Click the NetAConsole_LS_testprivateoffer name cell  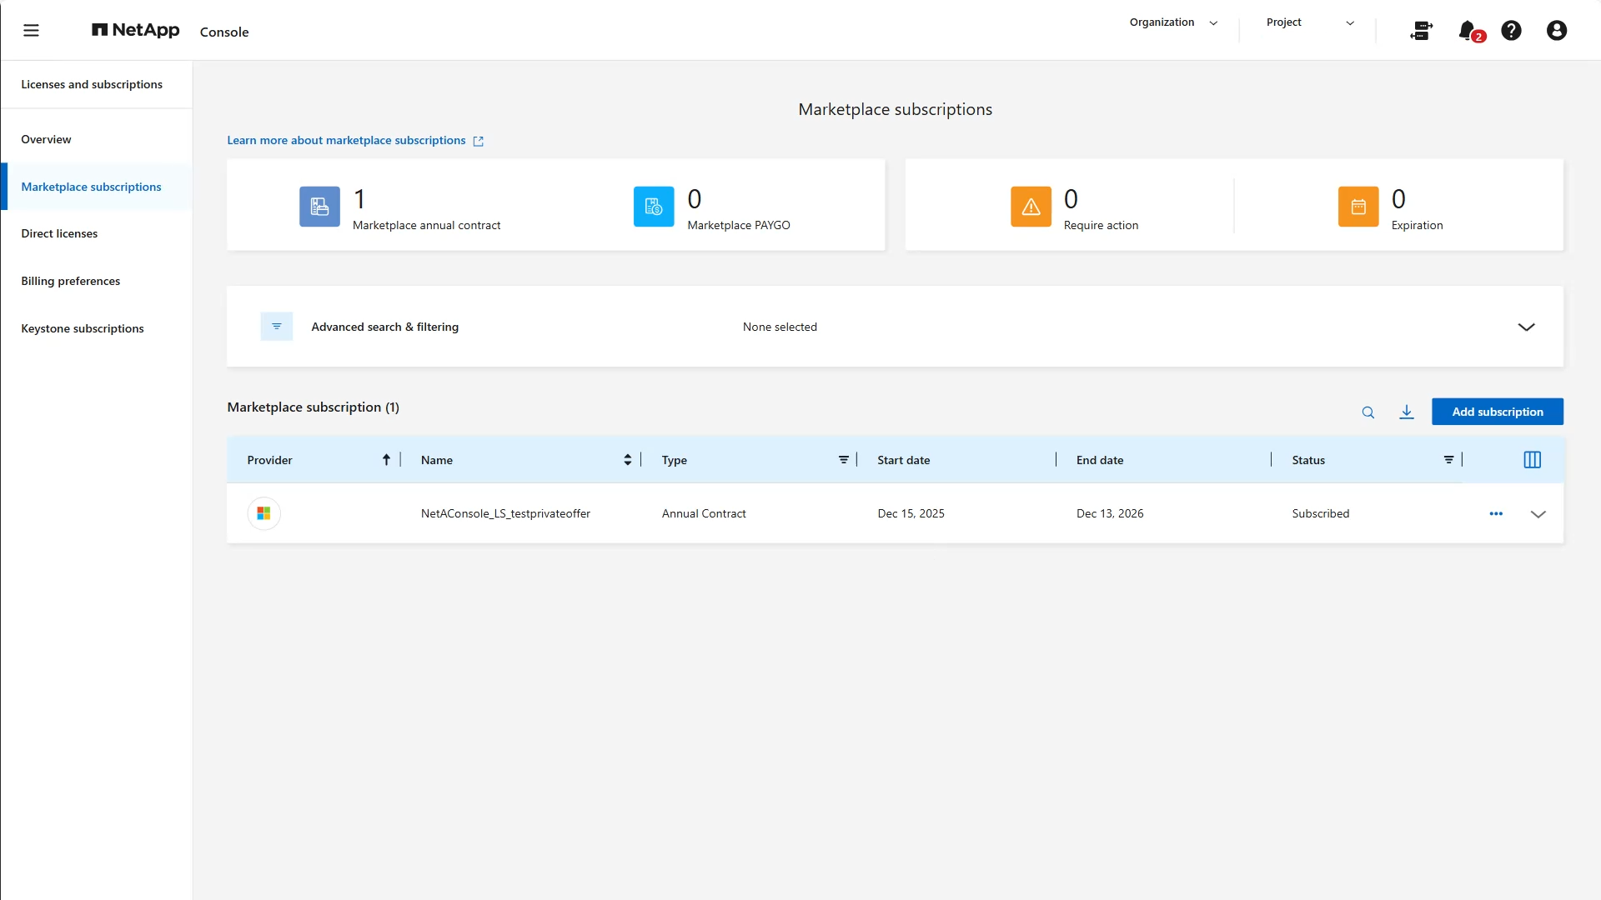click(505, 514)
